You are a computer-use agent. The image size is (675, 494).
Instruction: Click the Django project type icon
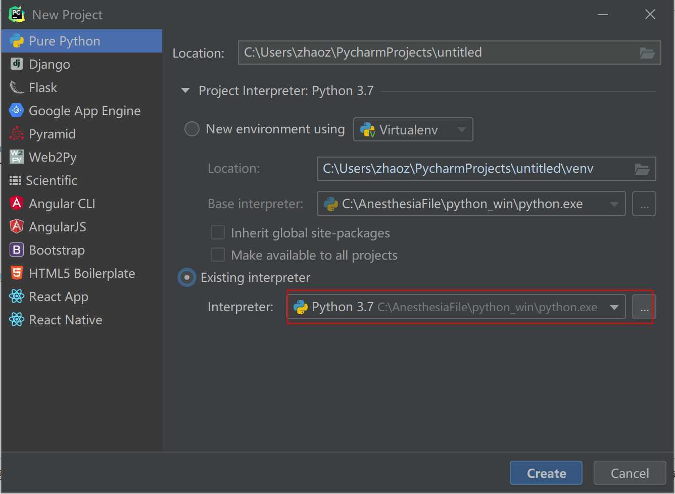point(17,64)
